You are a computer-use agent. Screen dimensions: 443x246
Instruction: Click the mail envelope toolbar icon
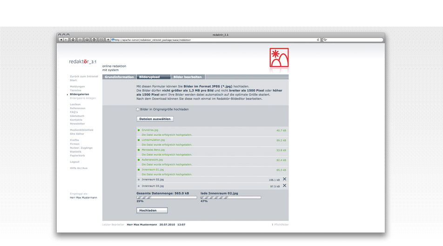click(101, 40)
